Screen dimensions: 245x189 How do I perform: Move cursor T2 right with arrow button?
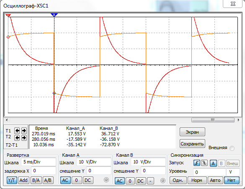24,138
